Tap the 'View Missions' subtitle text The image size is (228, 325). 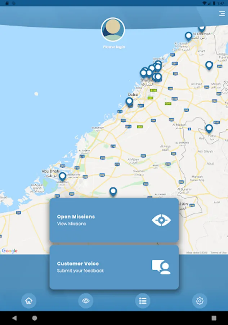point(71,224)
